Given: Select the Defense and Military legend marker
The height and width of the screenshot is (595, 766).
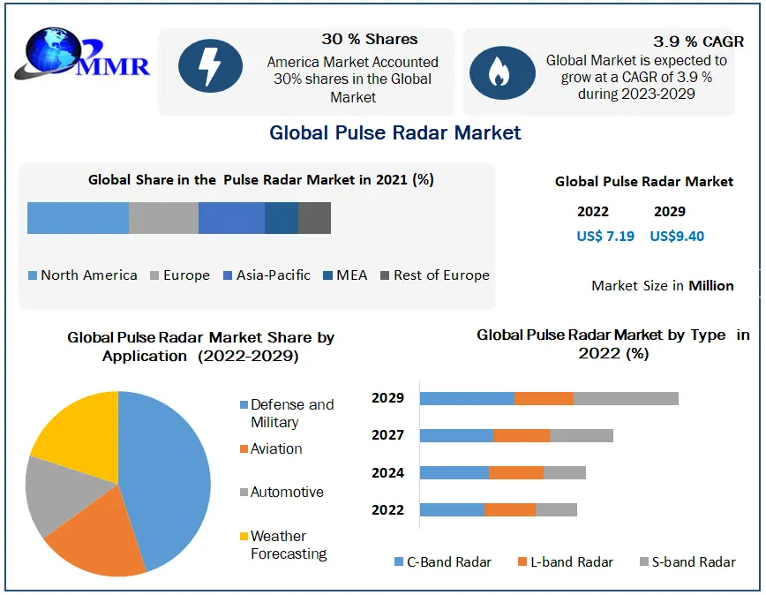Looking at the screenshot, I should [244, 405].
